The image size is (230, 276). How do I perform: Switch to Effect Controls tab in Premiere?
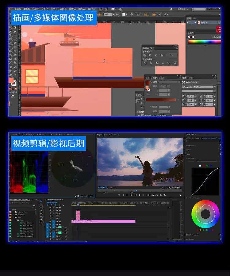click(41, 135)
